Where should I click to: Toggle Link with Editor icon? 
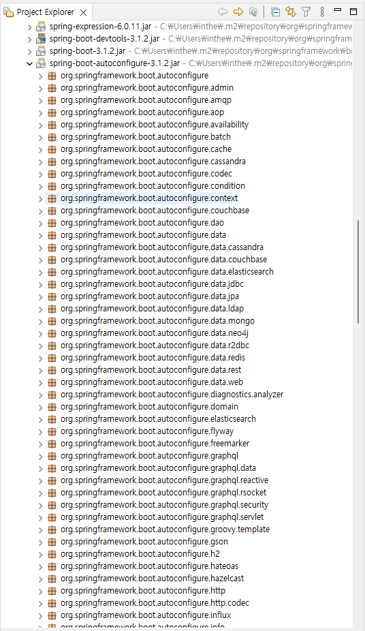pyautogui.click(x=291, y=12)
